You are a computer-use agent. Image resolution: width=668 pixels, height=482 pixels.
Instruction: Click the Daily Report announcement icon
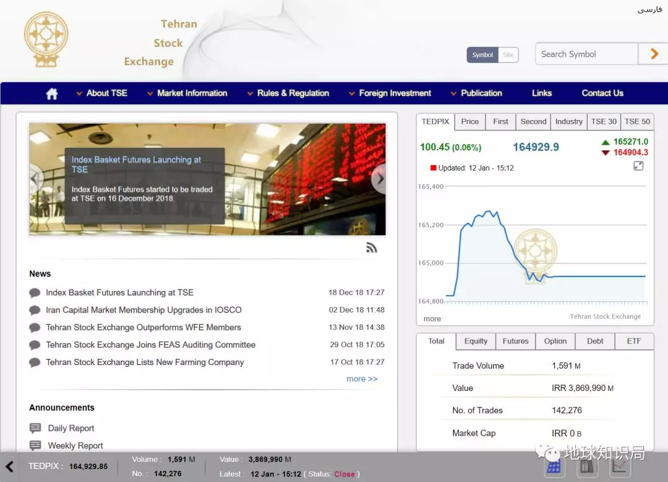coord(35,428)
